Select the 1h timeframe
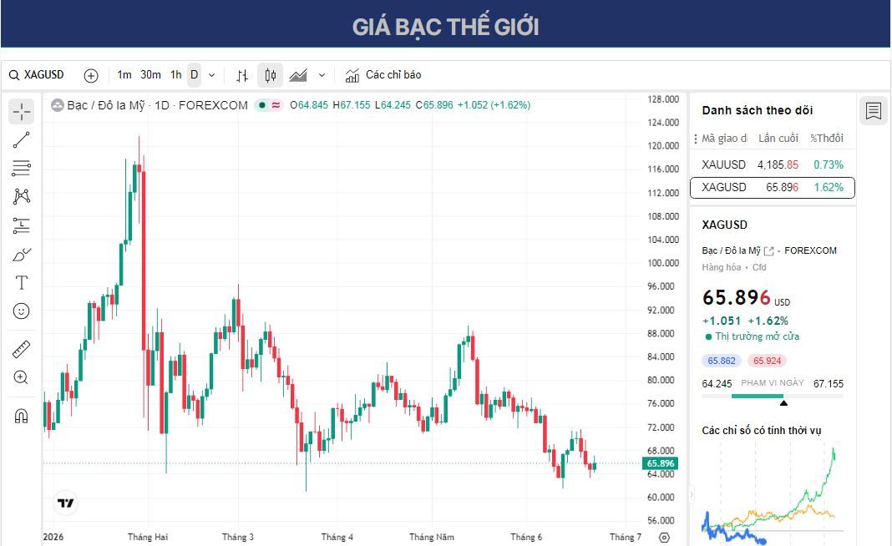The width and height of the screenshot is (892, 546). pos(175,75)
